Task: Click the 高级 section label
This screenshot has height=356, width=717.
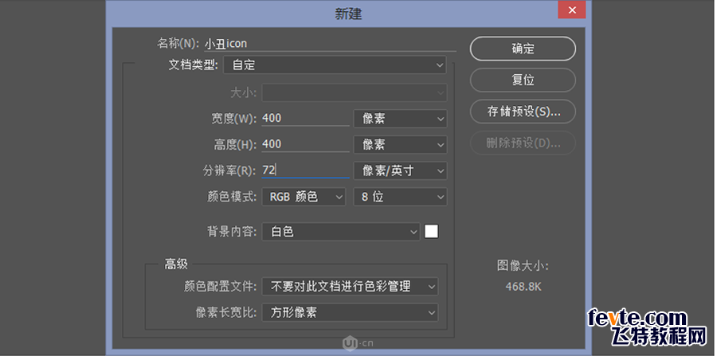Action: [x=175, y=264]
